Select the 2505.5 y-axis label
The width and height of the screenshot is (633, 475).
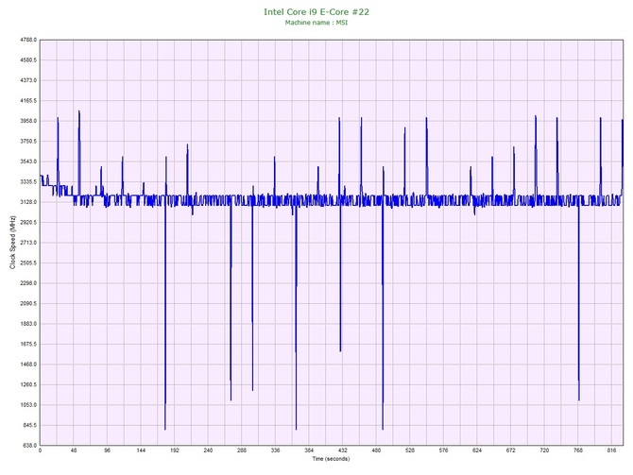click(x=28, y=263)
